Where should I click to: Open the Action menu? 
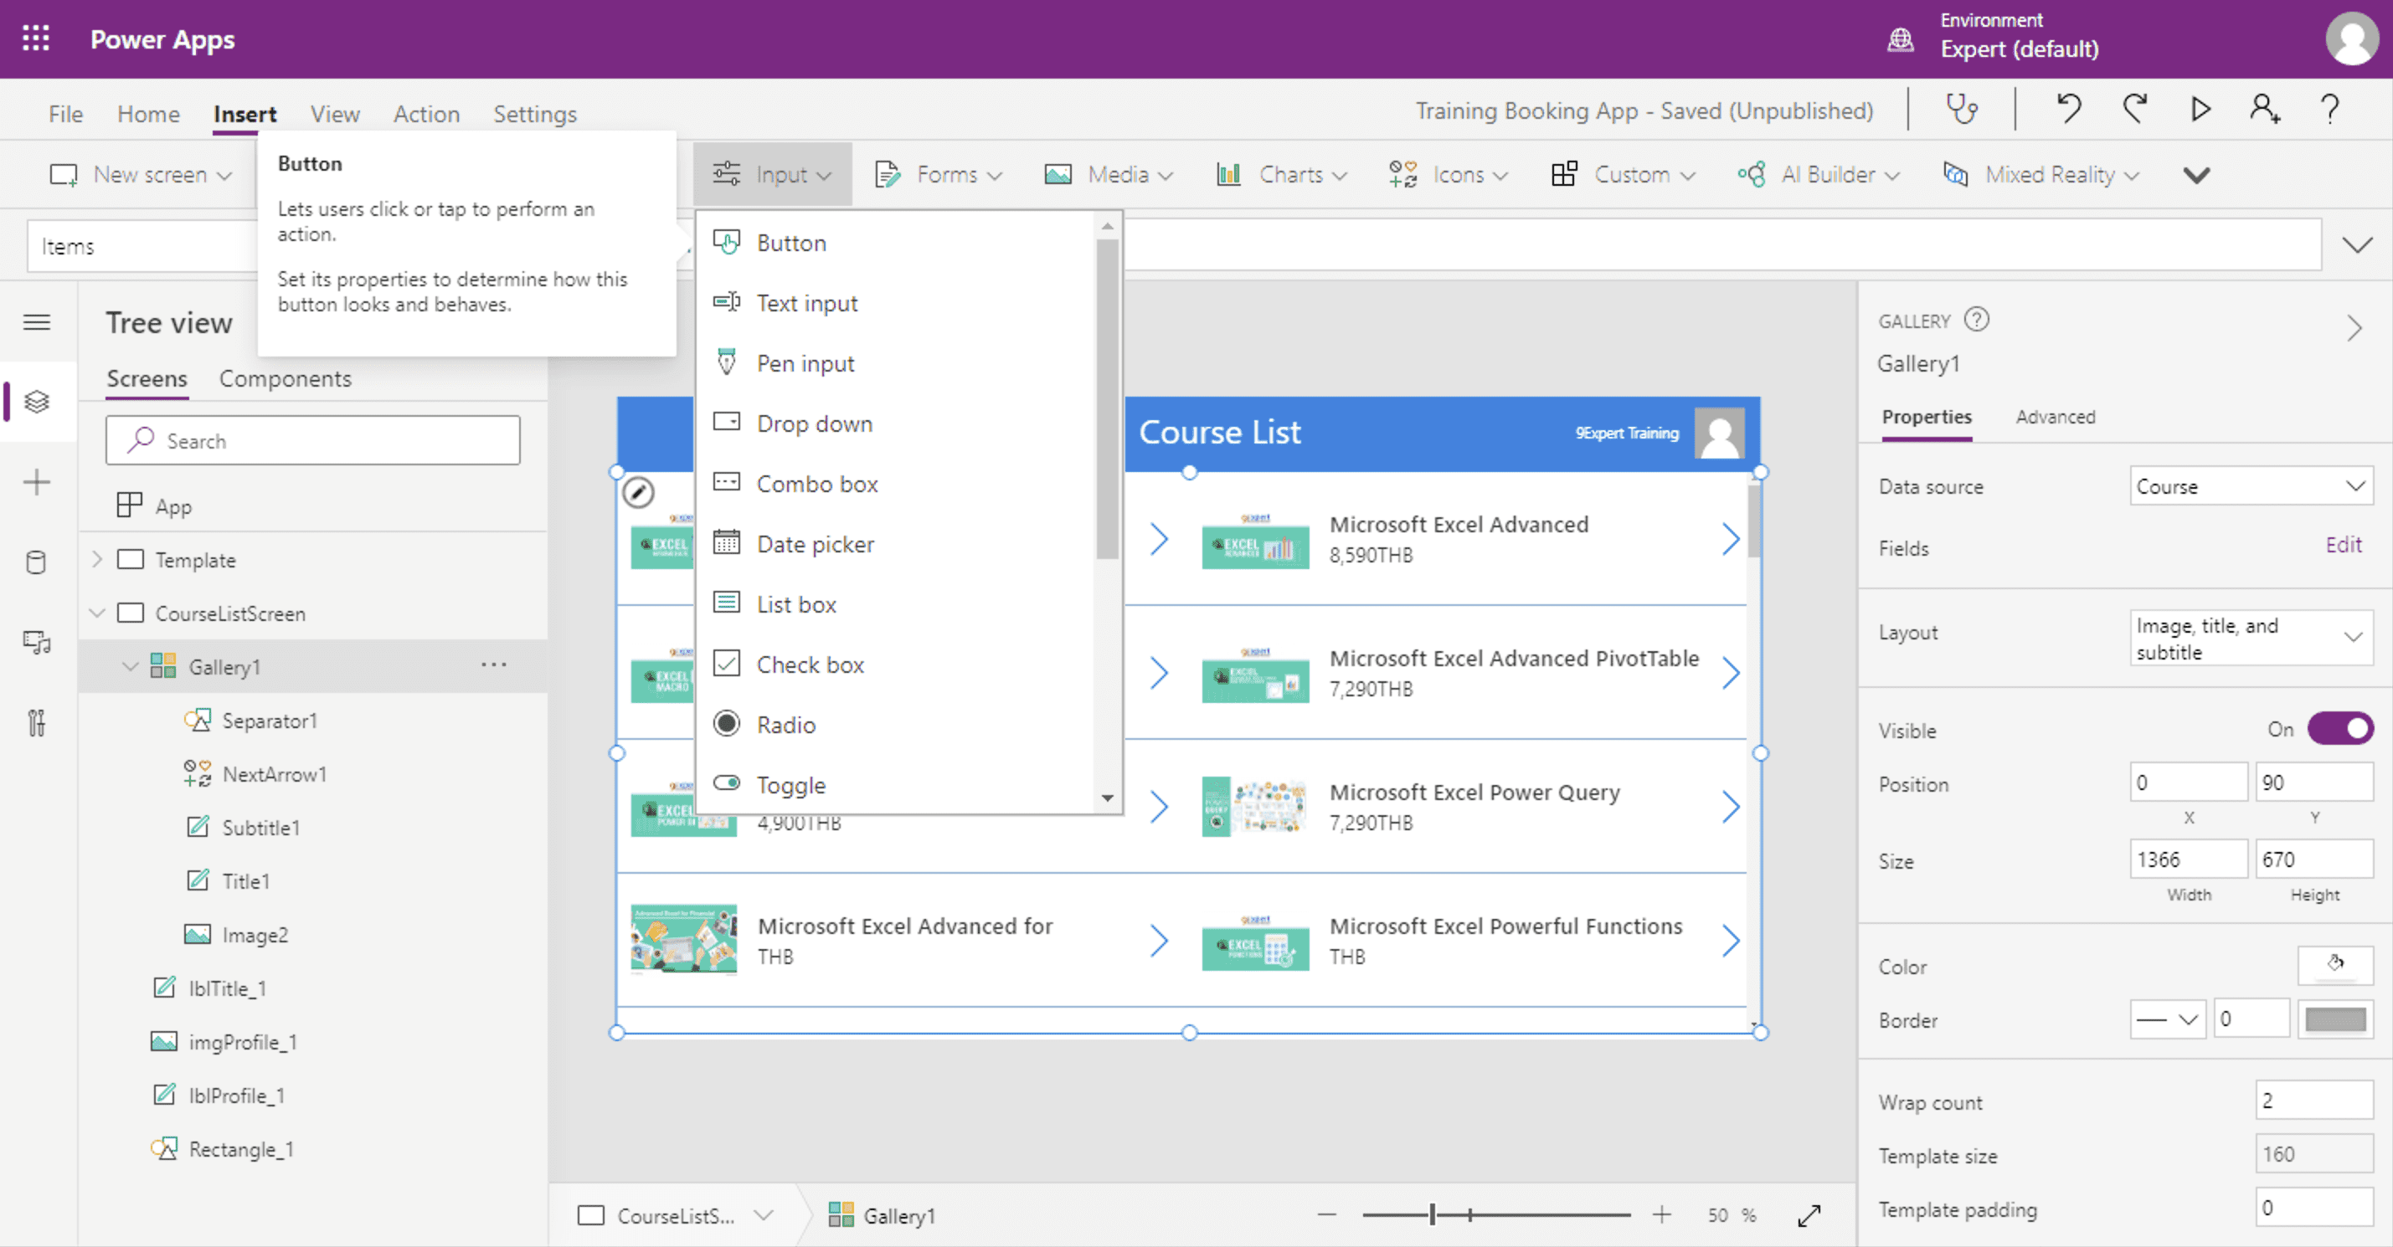(x=426, y=113)
